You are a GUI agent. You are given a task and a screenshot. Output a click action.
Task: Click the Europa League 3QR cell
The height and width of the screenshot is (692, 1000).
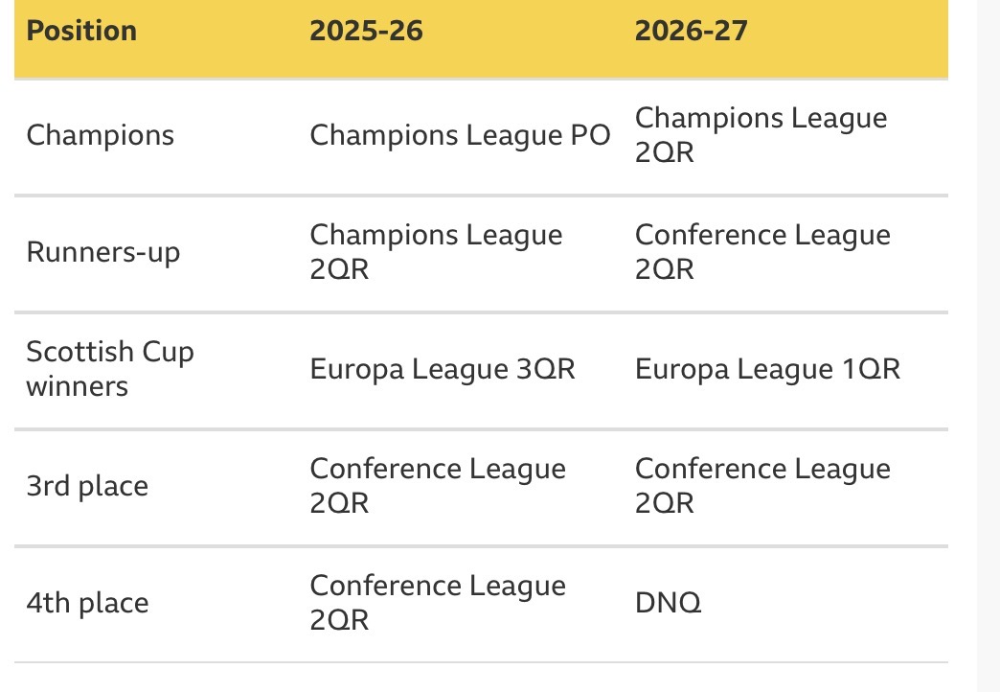[x=443, y=369]
